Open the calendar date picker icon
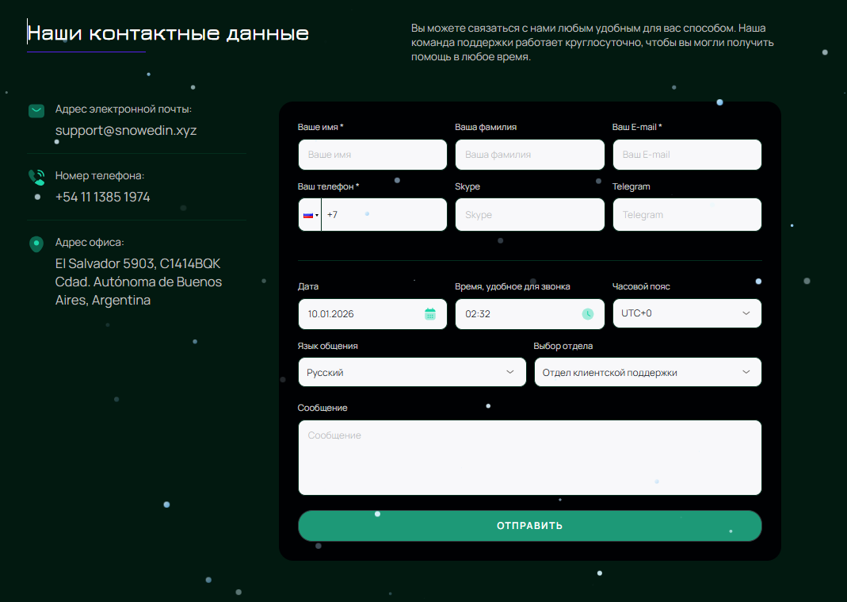Image resolution: width=847 pixels, height=602 pixels. [430, 314]
